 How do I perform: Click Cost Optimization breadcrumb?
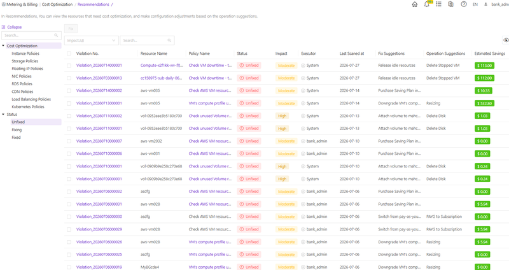(x=57, y=4)
